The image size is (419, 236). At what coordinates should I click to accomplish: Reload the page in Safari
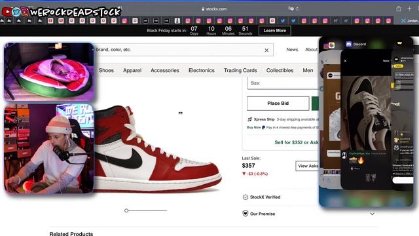pyautogui.click(x=297, y=9)
